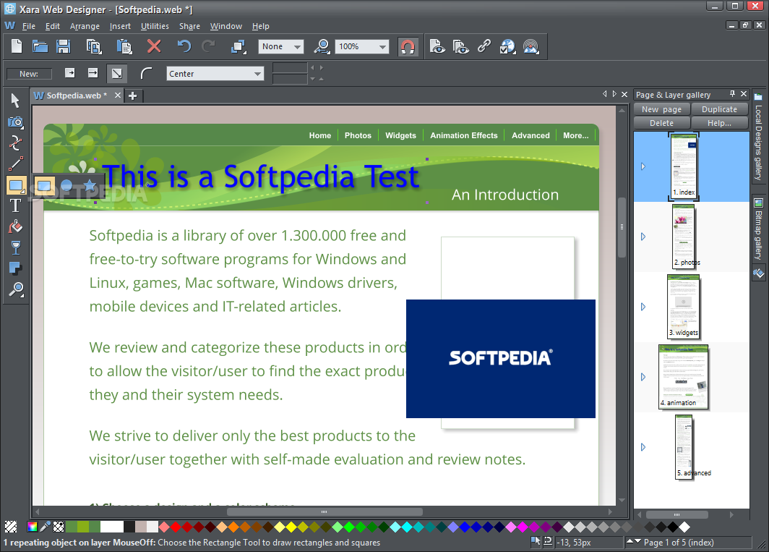
Task: Open the Utilities menu
Action: tap(155, 26)
